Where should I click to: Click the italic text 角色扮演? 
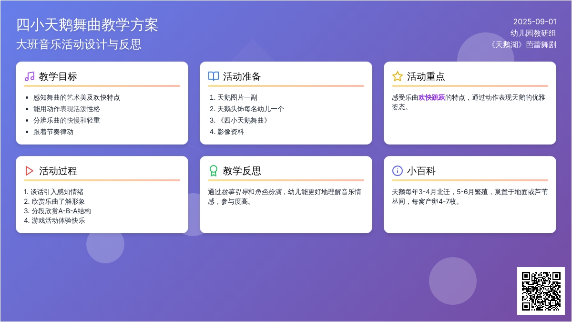pyautogui.click(x=268, y=192)
